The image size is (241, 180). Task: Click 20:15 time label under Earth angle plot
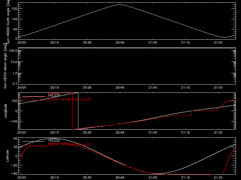[x=55, y=42]
